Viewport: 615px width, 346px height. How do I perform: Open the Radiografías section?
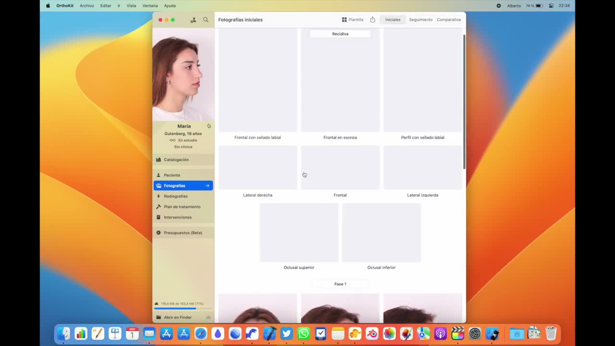183,196
